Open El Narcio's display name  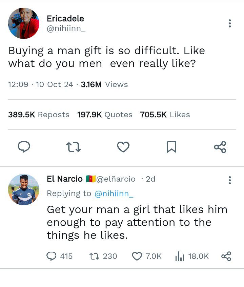coord(65,179)
